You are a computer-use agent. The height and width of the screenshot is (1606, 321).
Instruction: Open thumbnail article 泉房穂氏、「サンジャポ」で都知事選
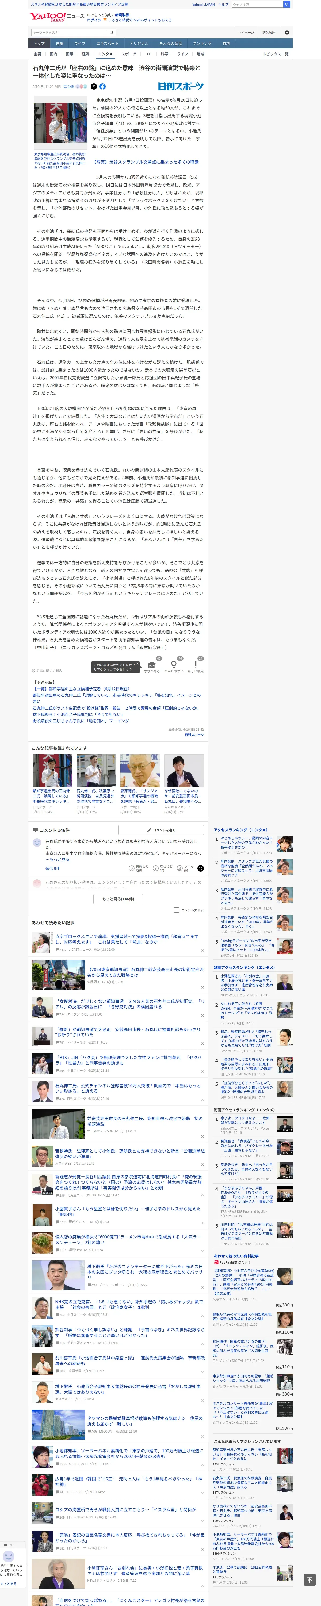140,784
